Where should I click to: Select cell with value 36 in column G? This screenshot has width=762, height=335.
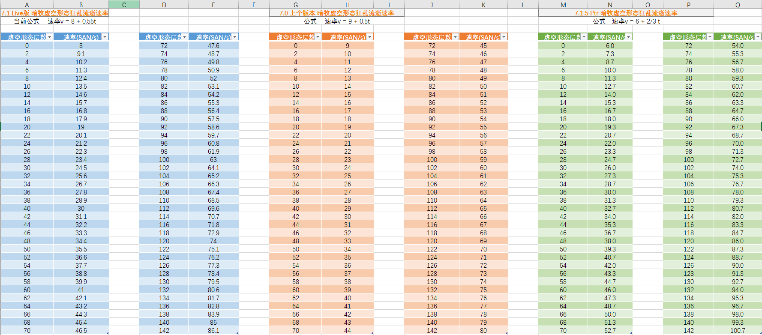point(295,192)
